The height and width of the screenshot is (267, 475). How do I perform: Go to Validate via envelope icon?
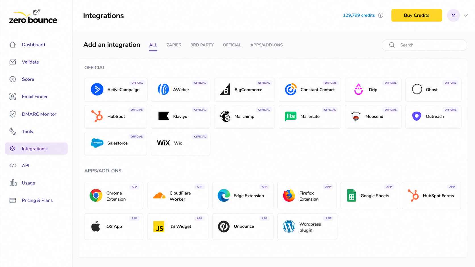[x=13, y=62]
